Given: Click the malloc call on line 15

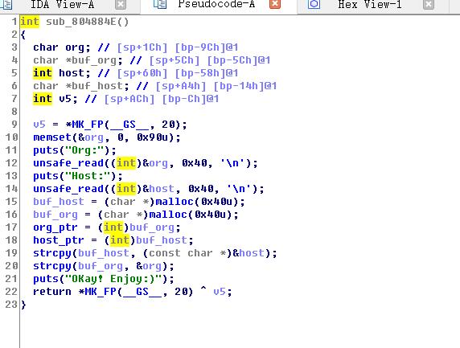Looking at the screenshot, I should click(x=175, y=202).
